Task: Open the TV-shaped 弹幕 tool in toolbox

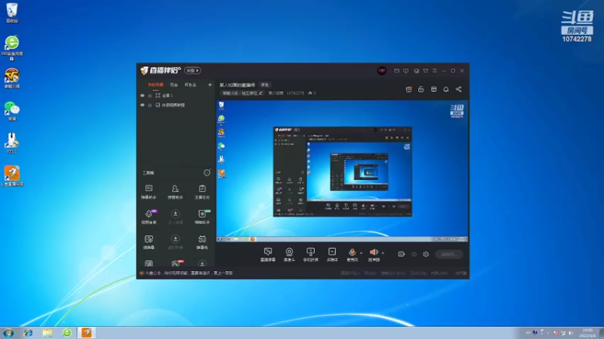Action: click(202, 242)
